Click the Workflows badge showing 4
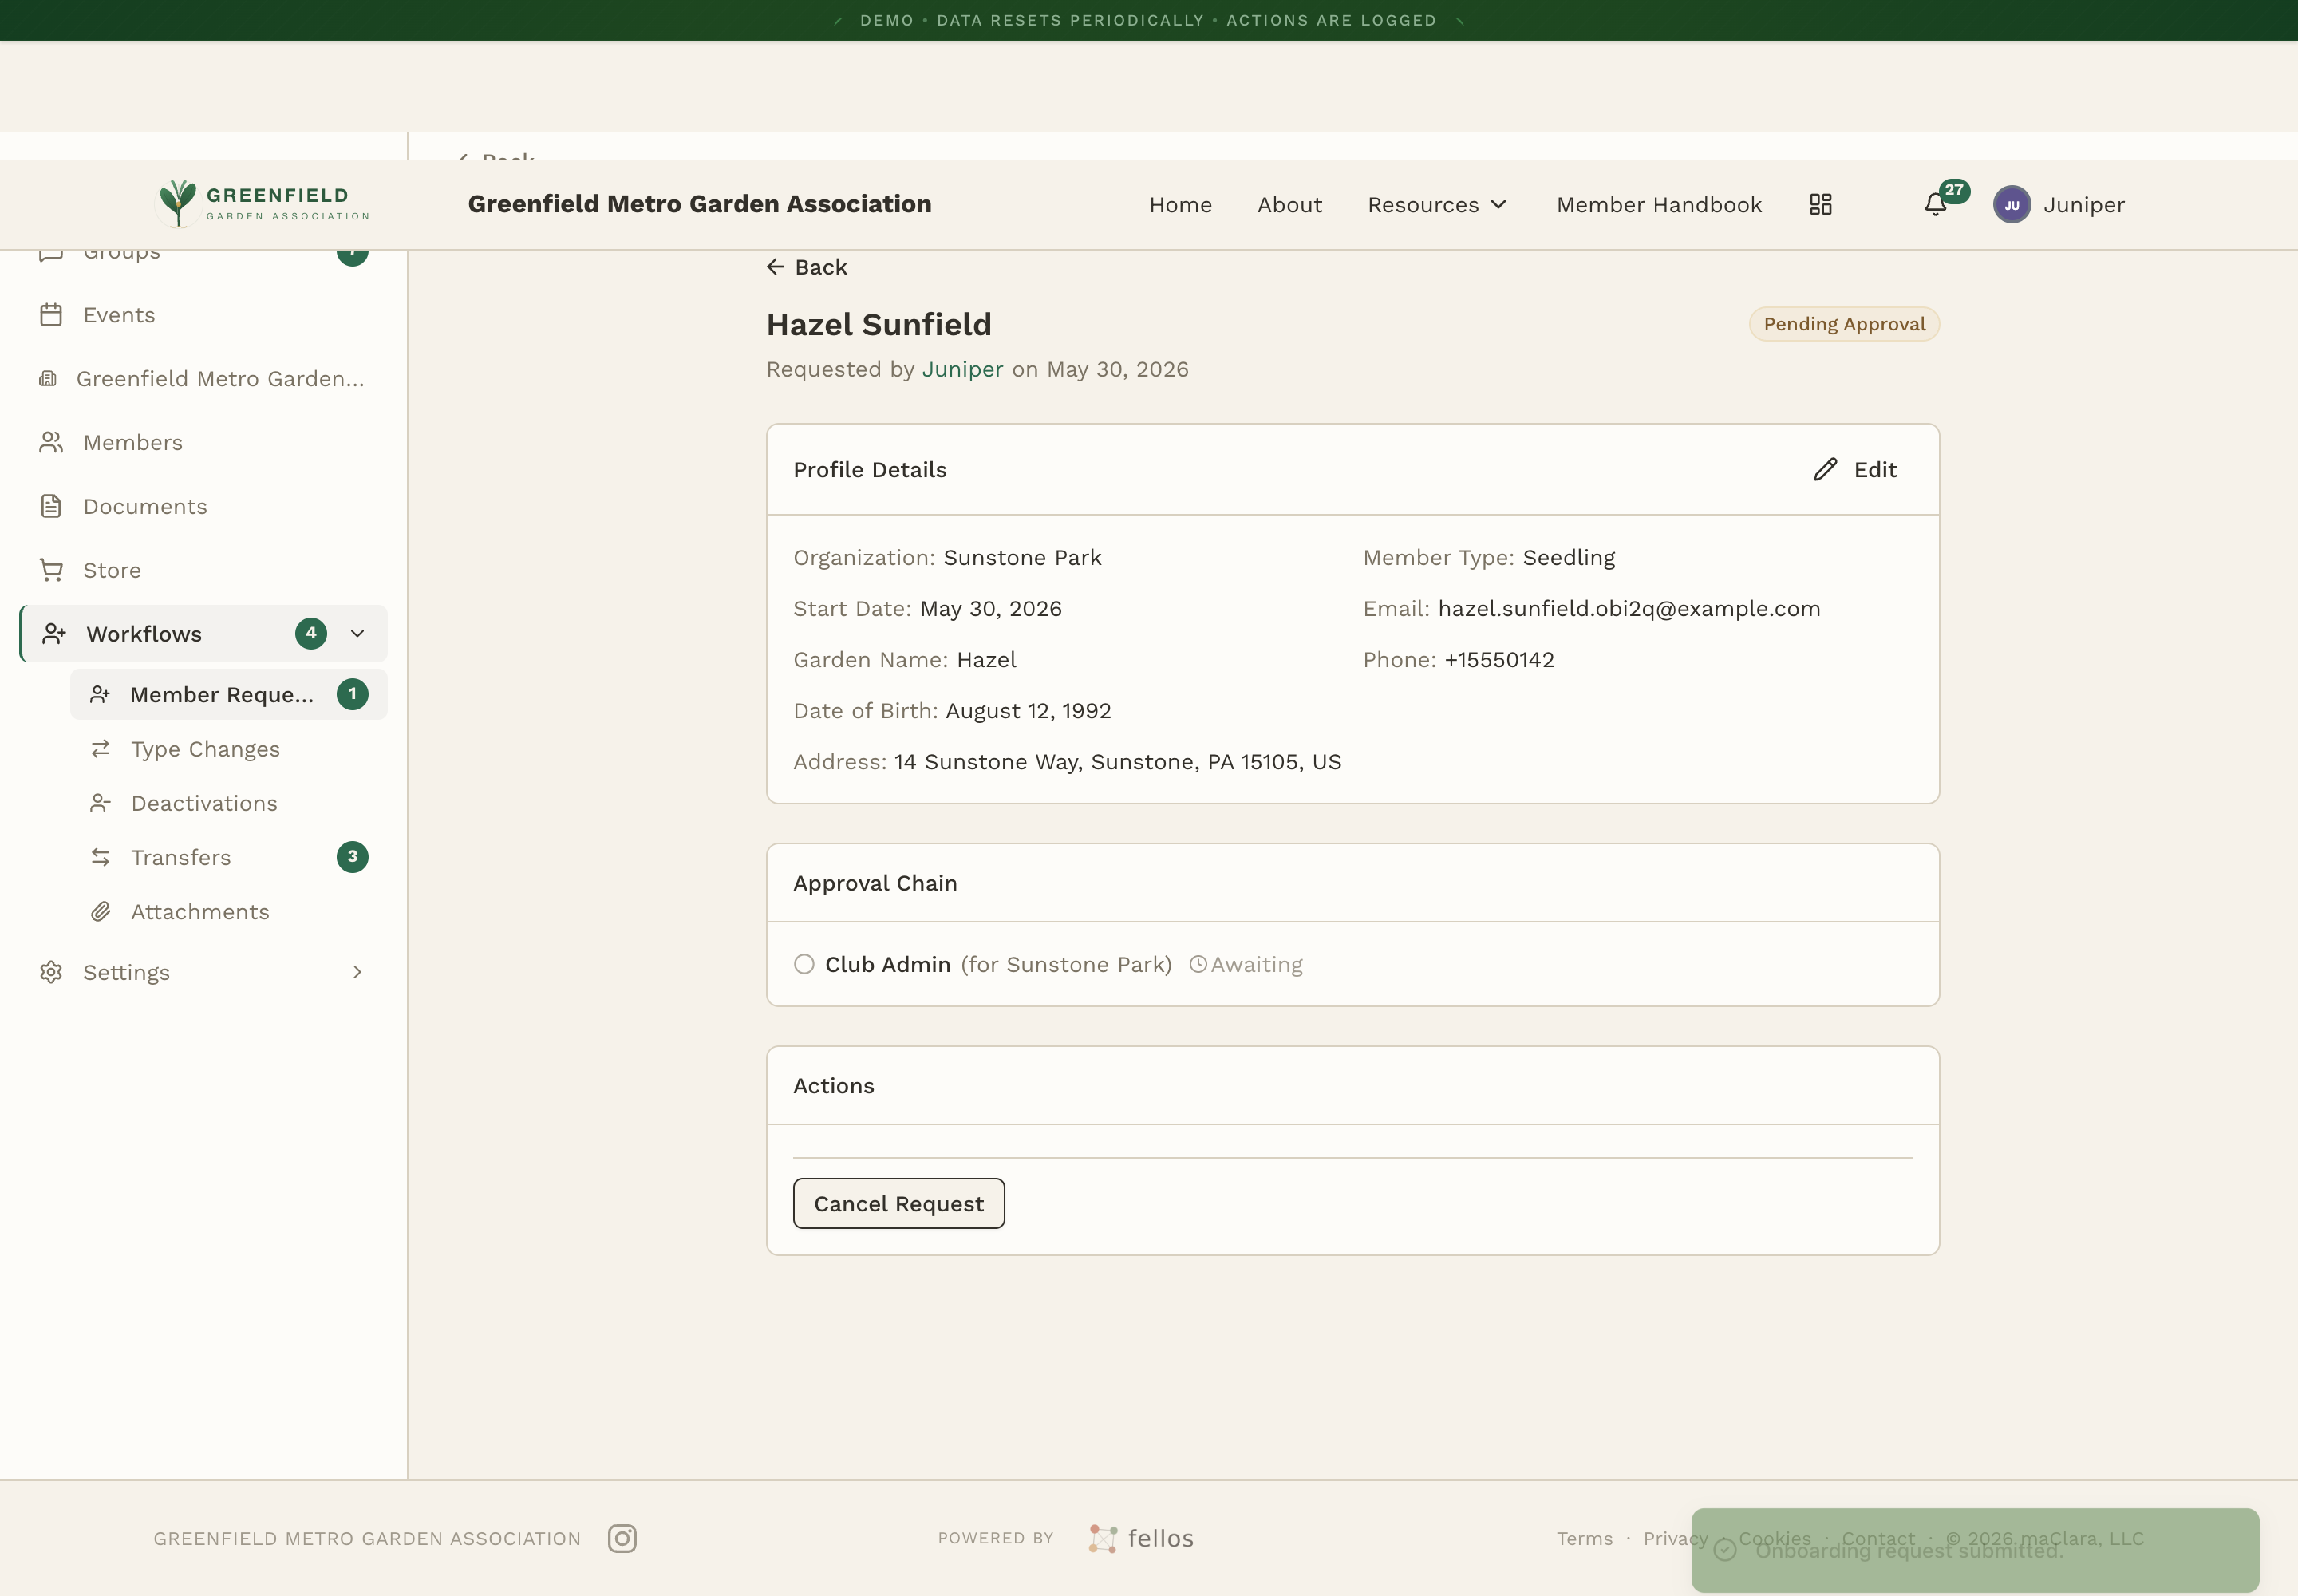This screenshot has height=1596, width=2298. [x=311, y=633]
